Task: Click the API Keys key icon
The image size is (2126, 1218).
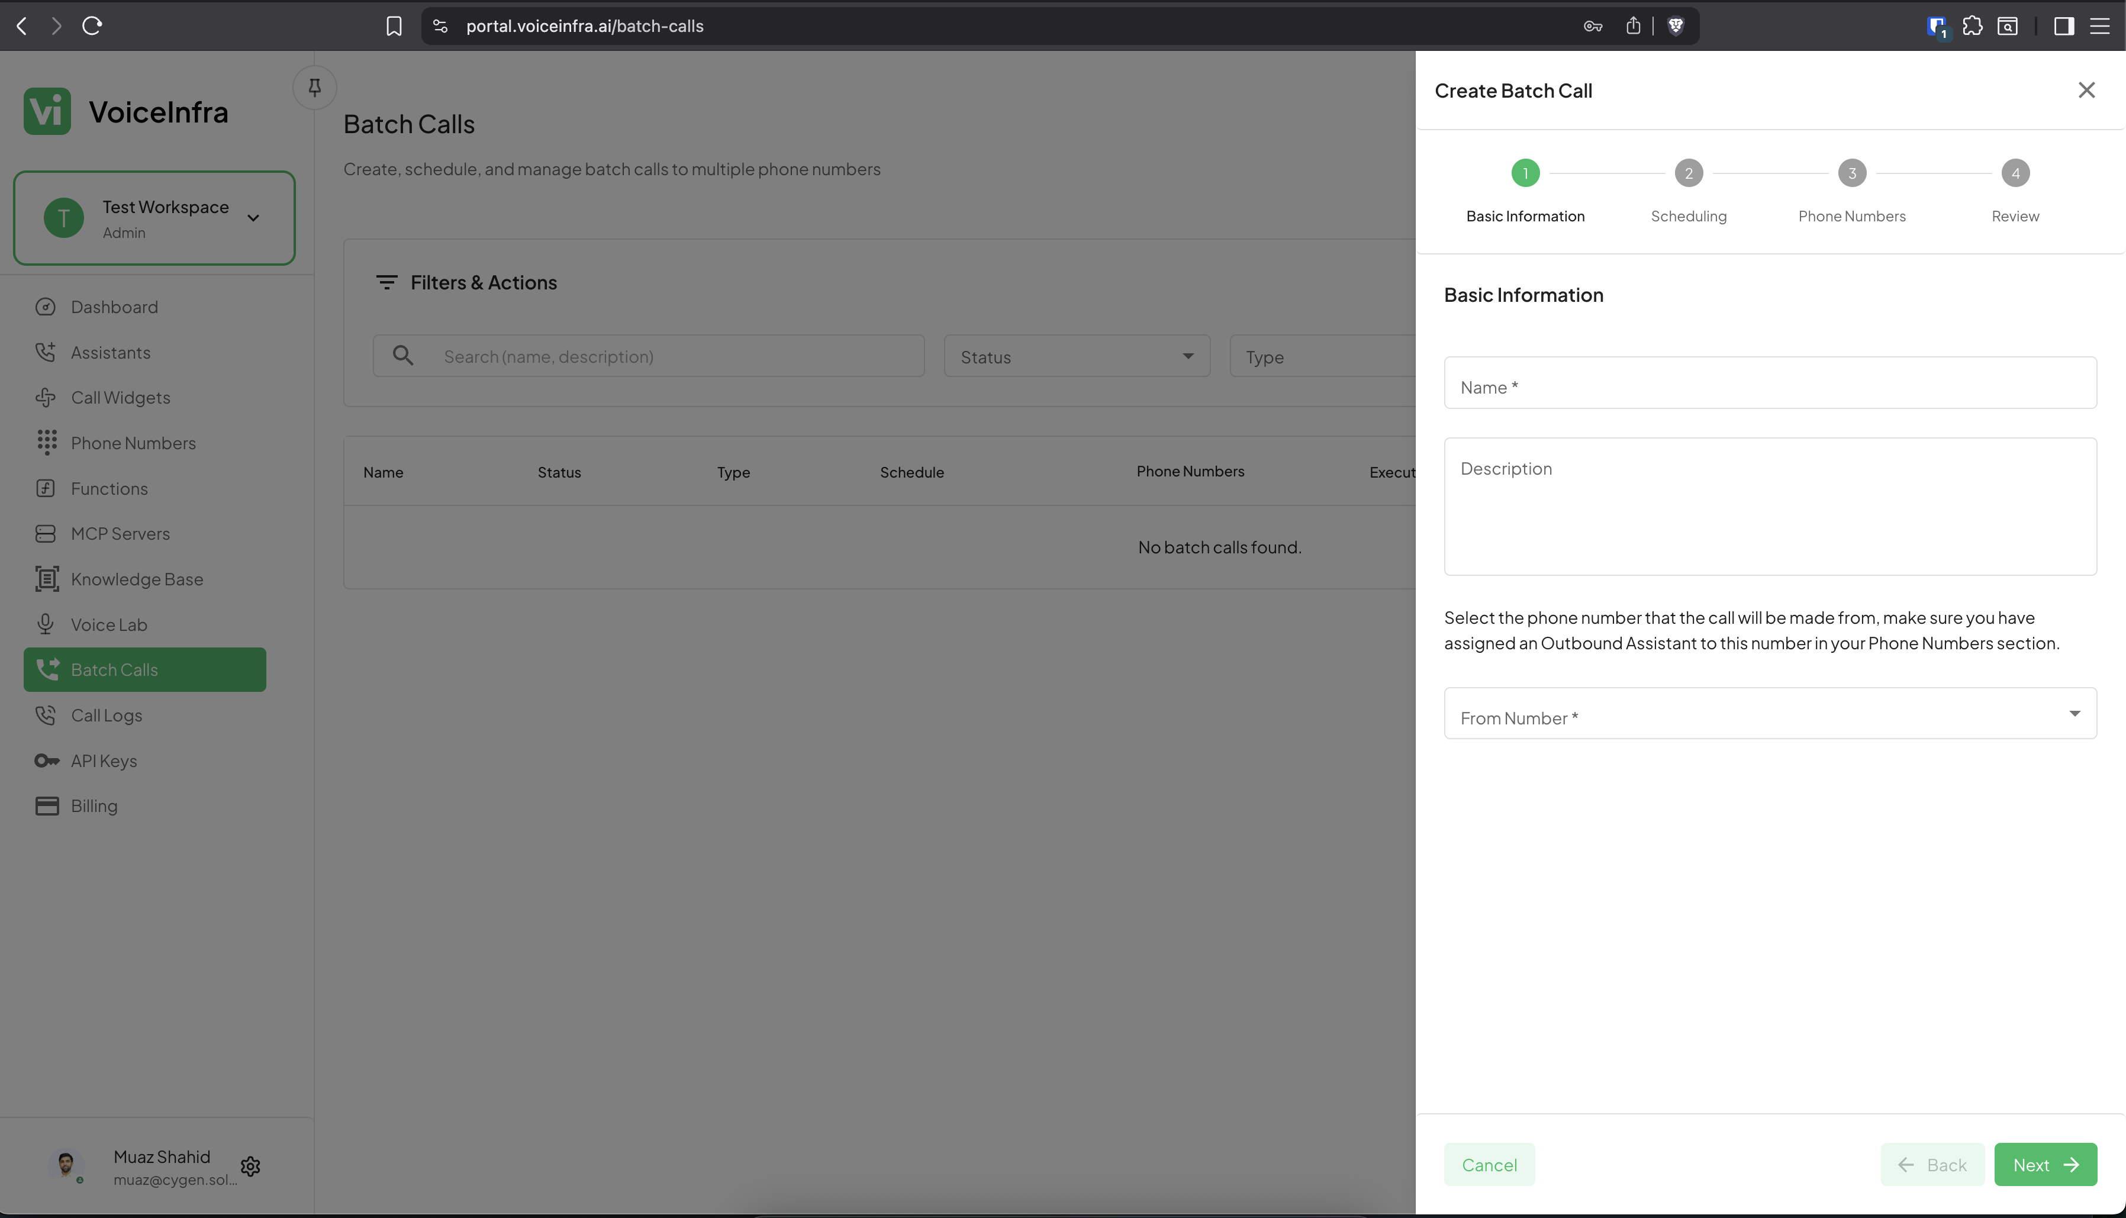Action: (x=47, y=761)
